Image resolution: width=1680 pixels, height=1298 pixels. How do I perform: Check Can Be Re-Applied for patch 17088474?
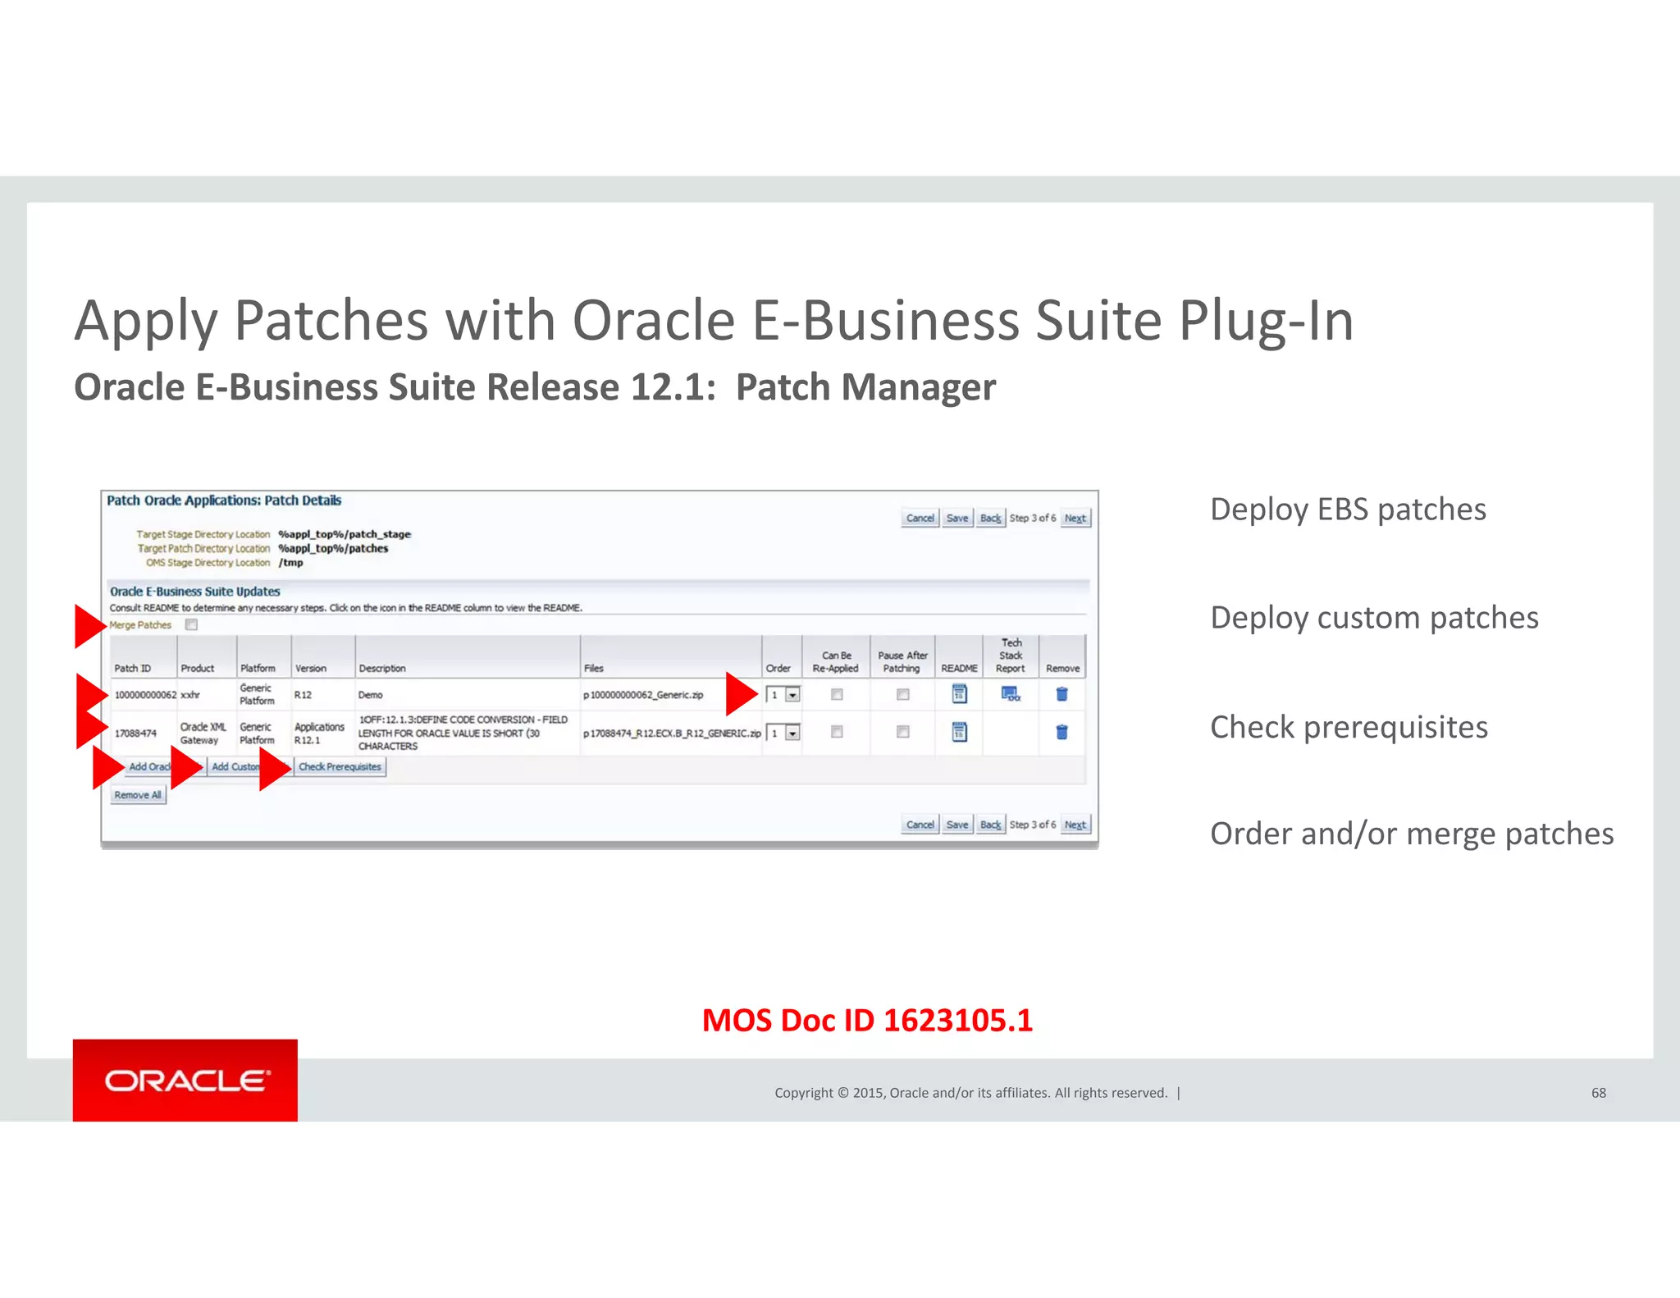837,731
